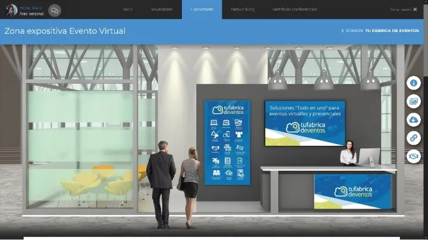Click the Cerrar sesión link
This screenshot has width=428, height=240.
[x=401, y=9]
